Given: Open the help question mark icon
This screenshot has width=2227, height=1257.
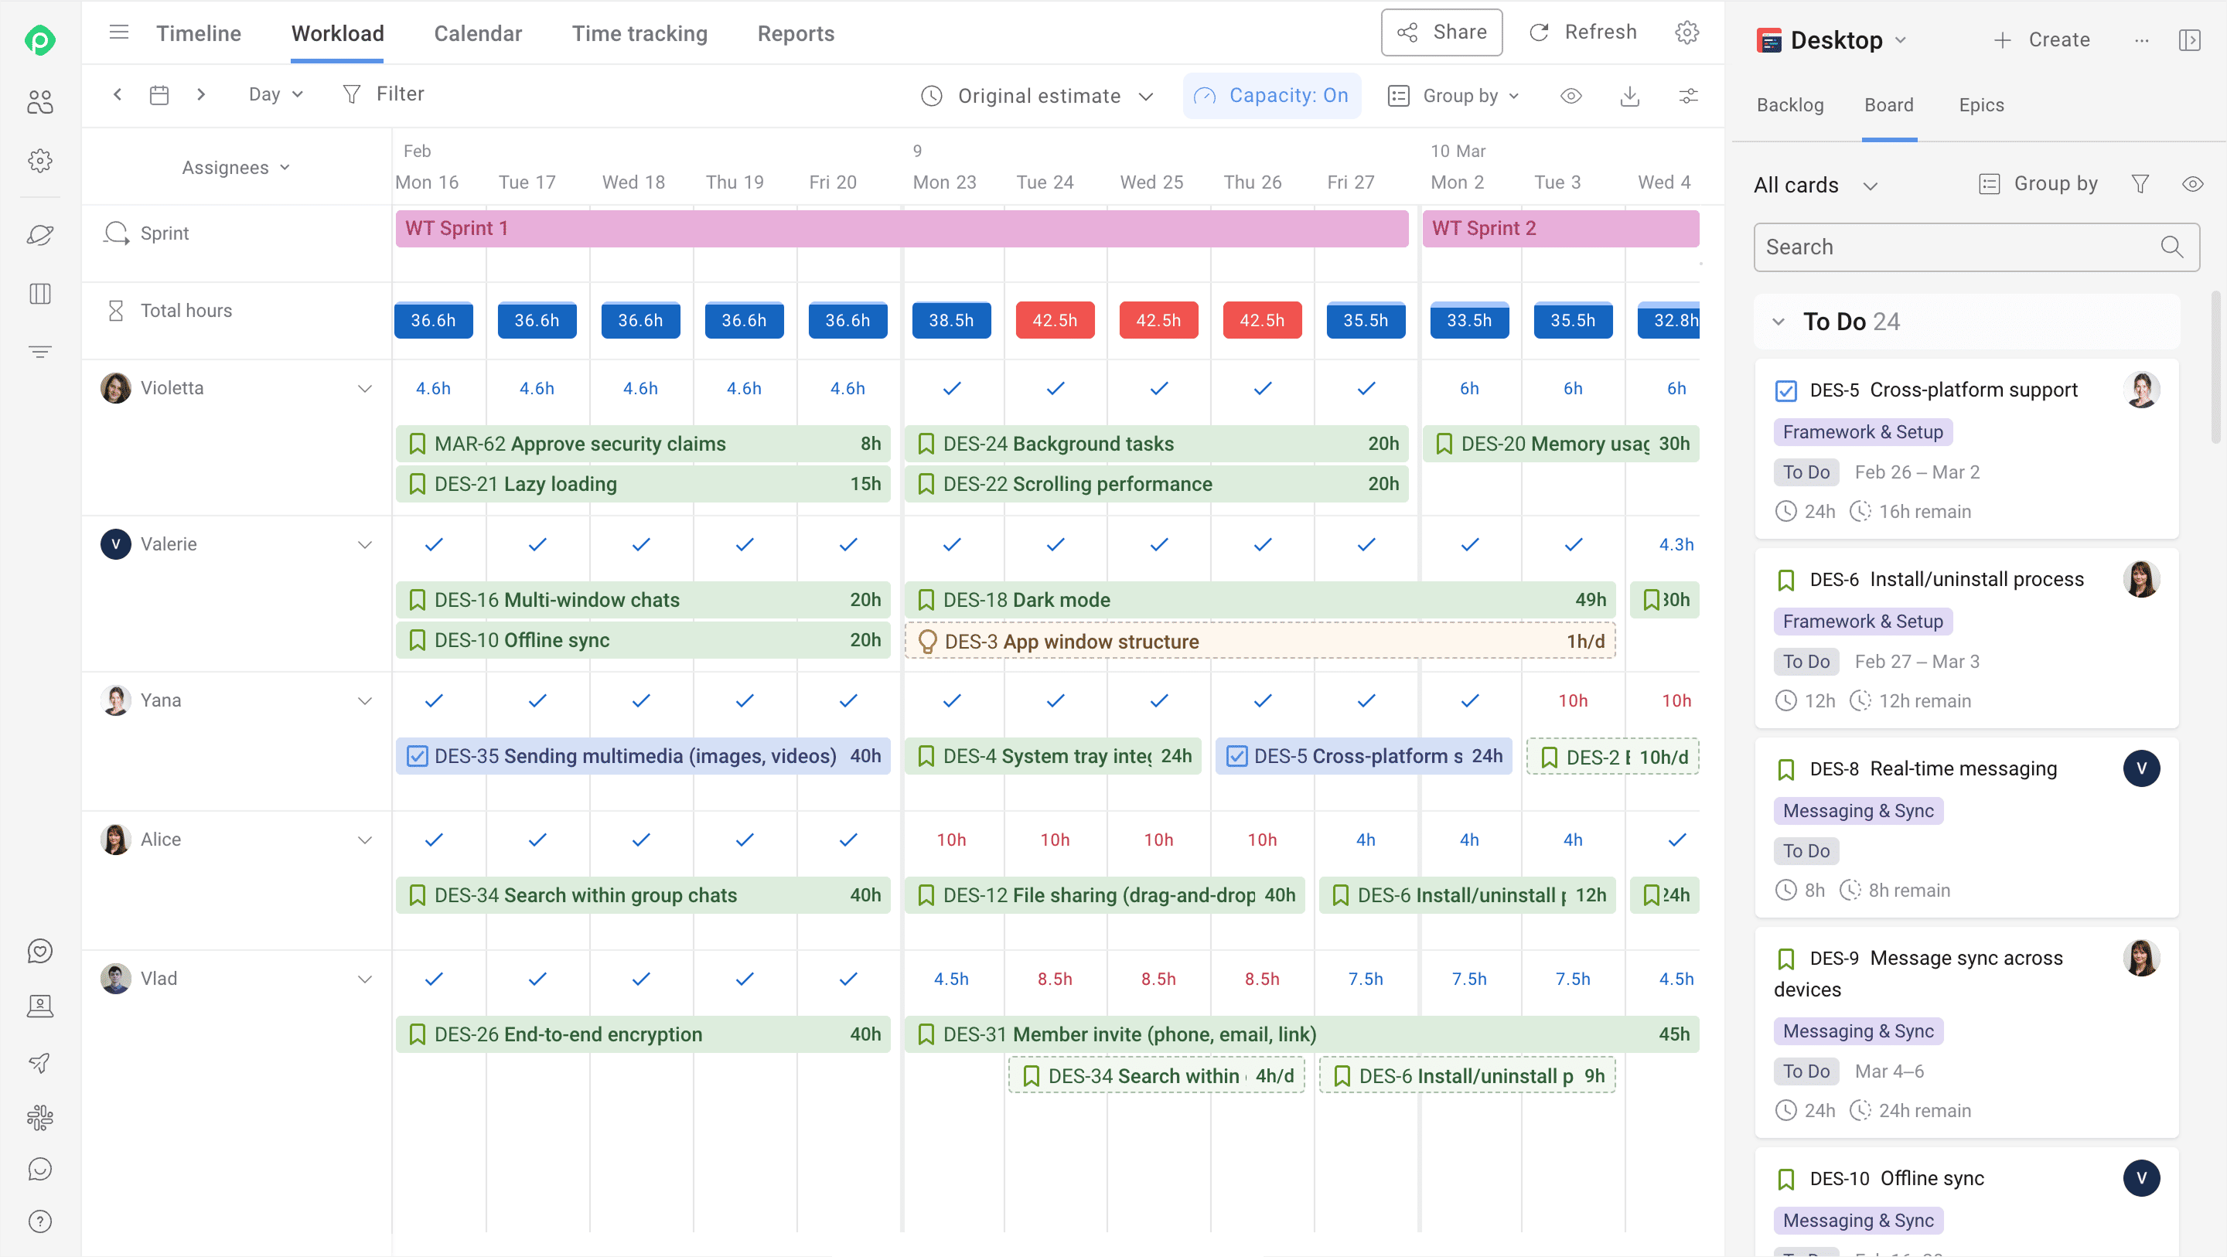Looking at the screenshot, I should coord(39,1221).
